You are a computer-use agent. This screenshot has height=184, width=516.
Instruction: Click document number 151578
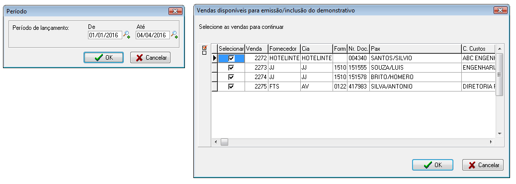tap(358, 77)
